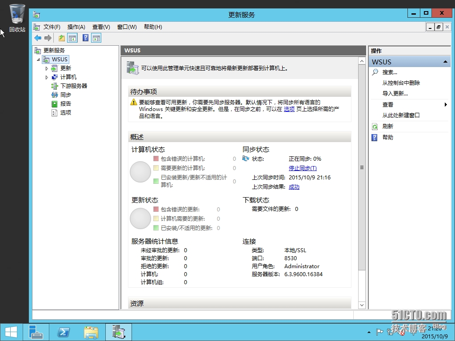The width and height of the screenshot is (455, 341).
Task: Click the 帮助 question icon in actions pane
Action: tap(375, 138)
